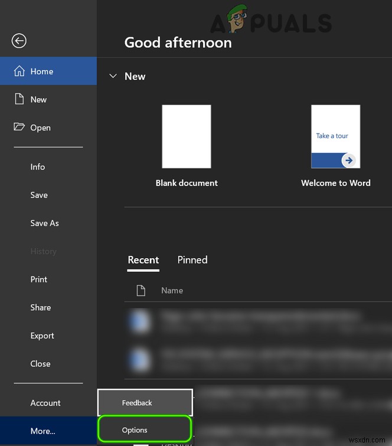Click the New section heading

(x=135, y=76)
